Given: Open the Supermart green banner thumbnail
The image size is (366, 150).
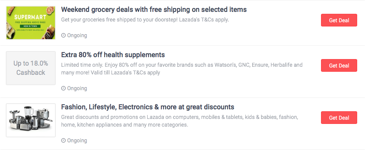Looking at the screenshot, I should [x=31, y=23].
